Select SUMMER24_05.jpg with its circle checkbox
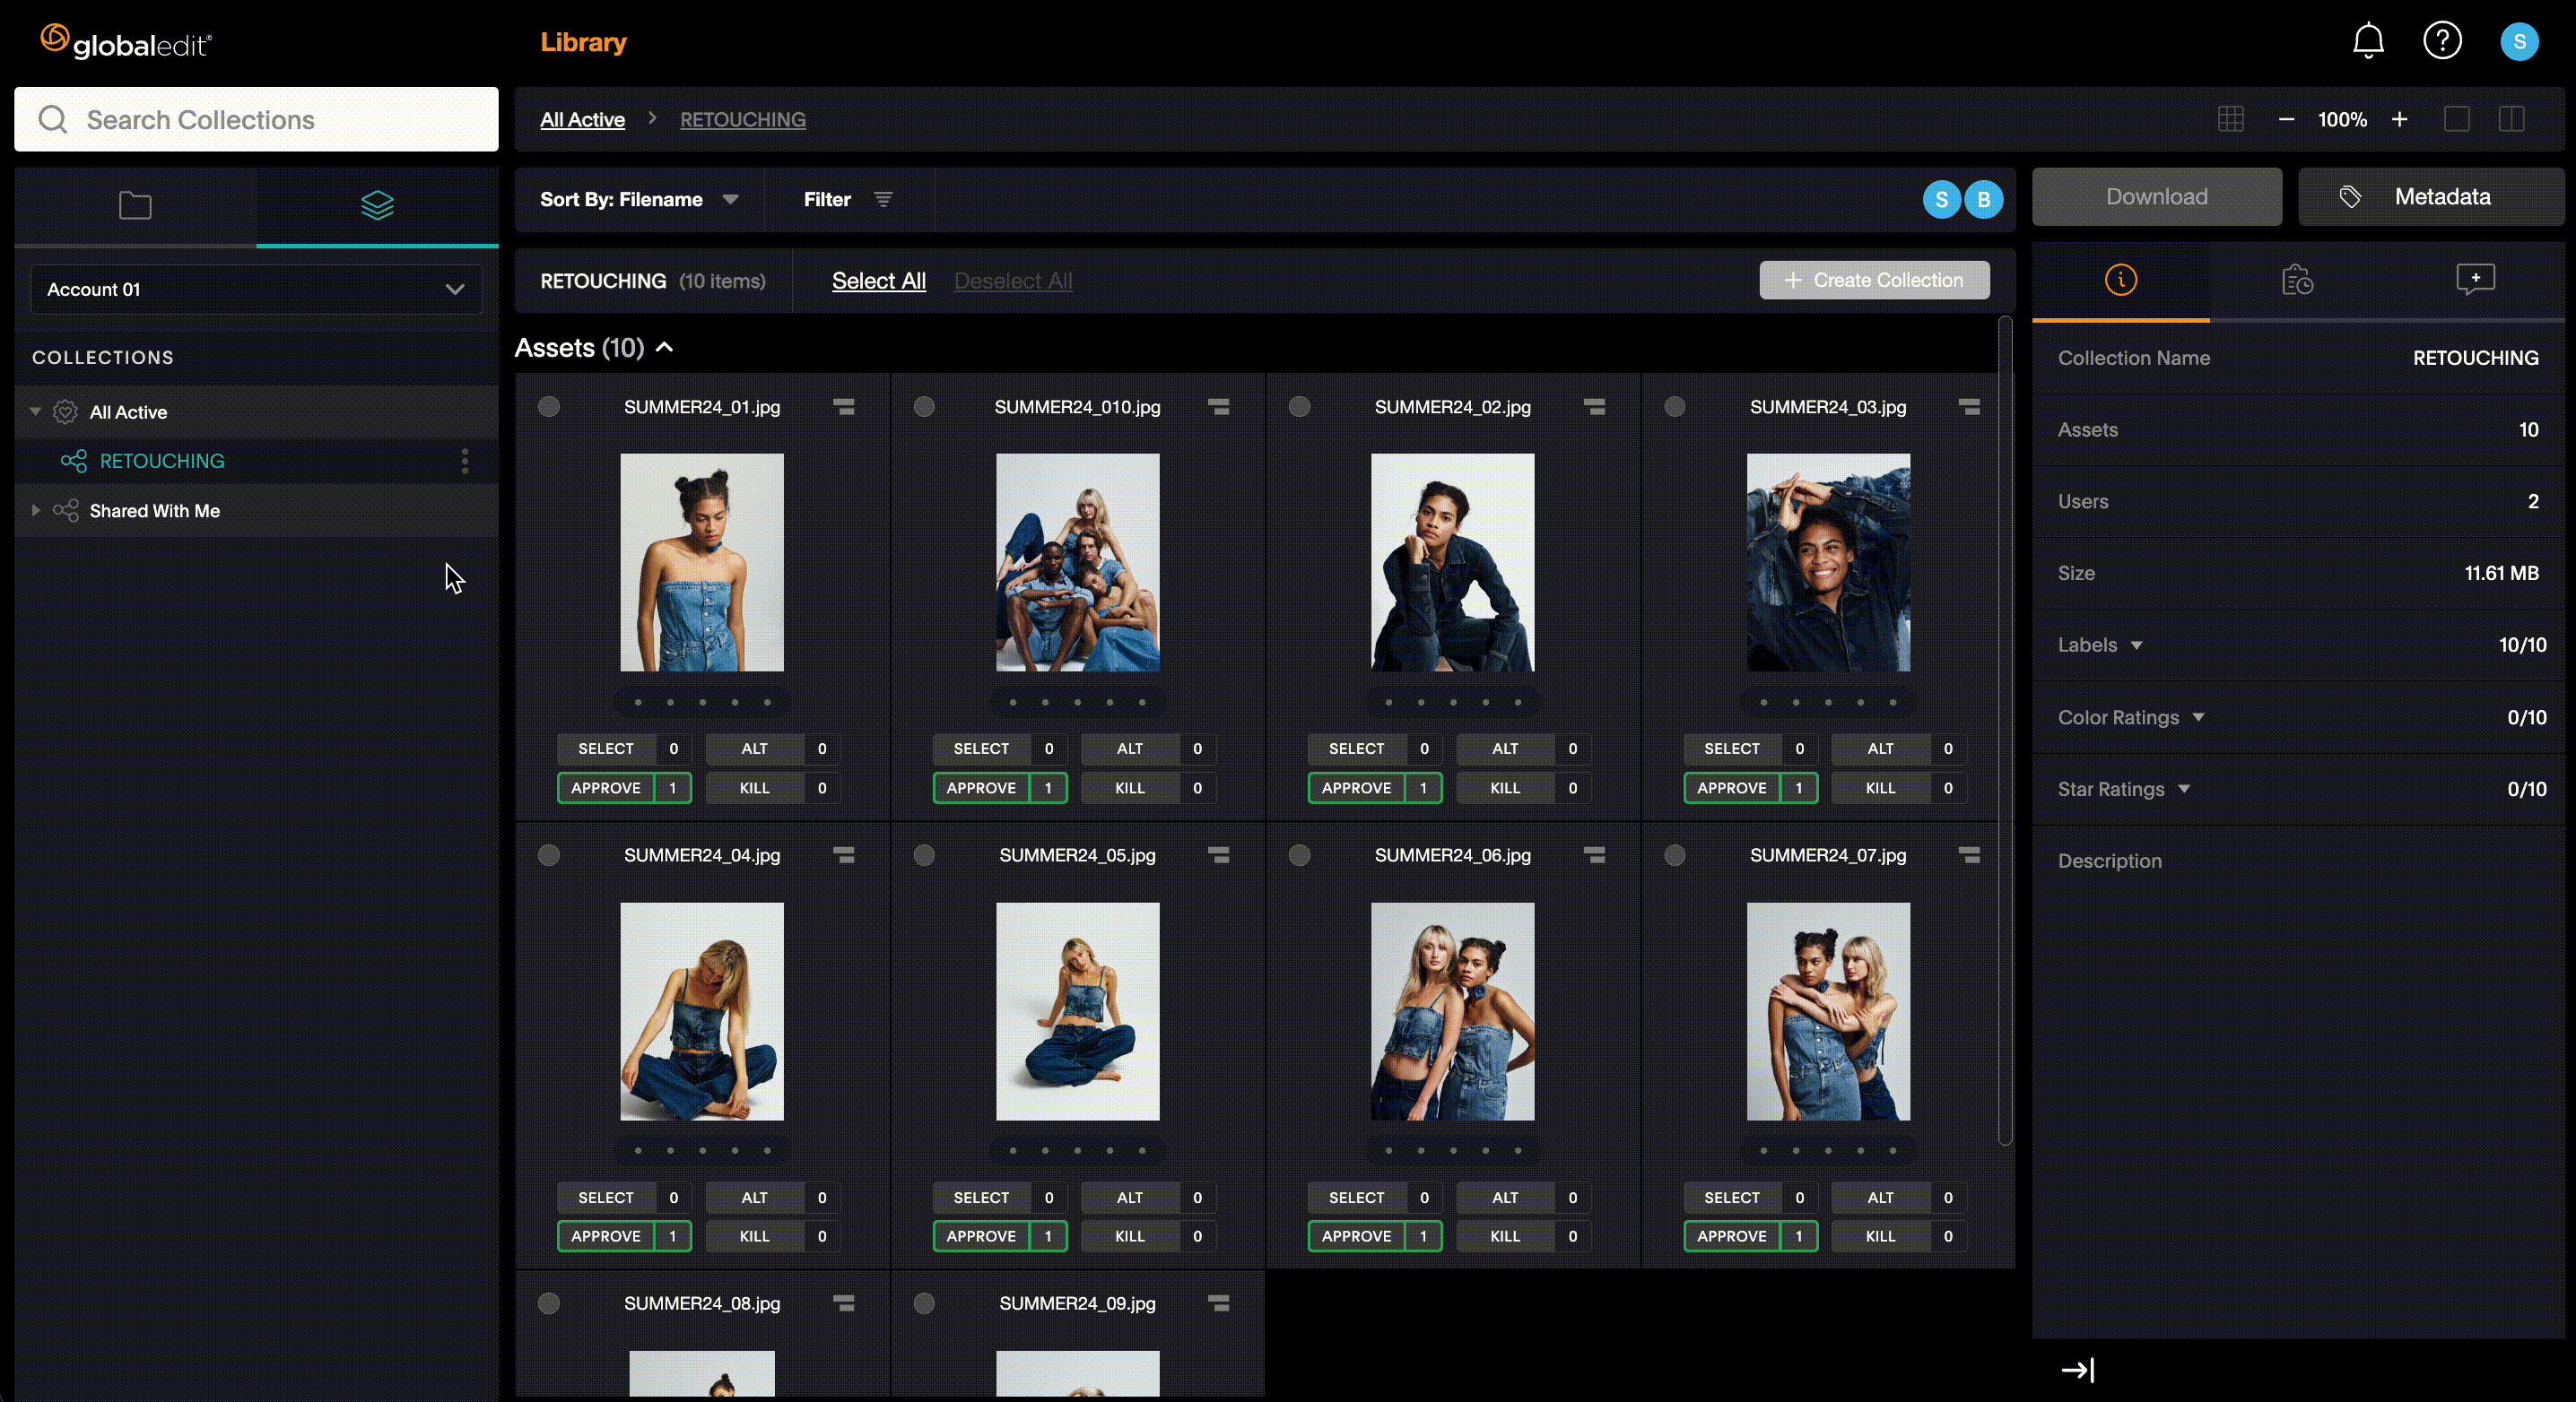The width and height of the screenshot is (2576, 1402). tap(924, 854)
